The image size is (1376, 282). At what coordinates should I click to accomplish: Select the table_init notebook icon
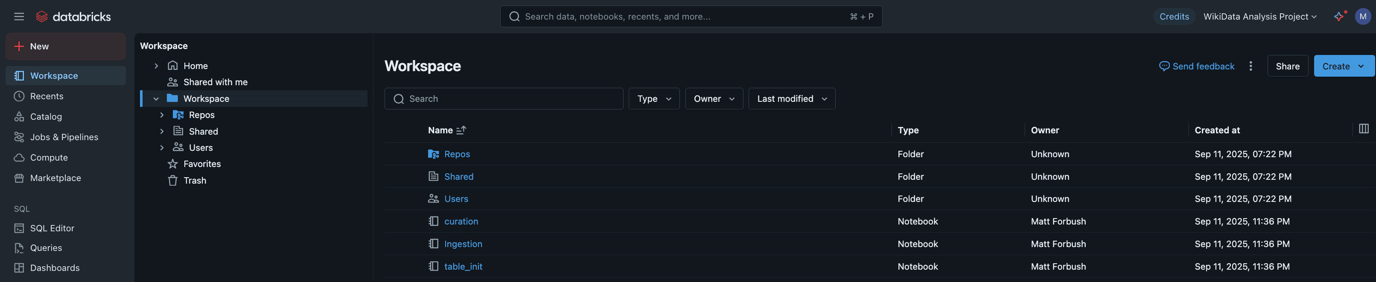click(x=433, y=266)
